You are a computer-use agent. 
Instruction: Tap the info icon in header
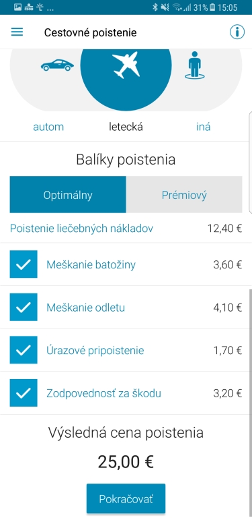click(x=237, y=32)
